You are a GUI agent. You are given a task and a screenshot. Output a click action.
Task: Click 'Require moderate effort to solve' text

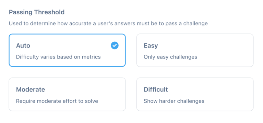tap(57, 101)
